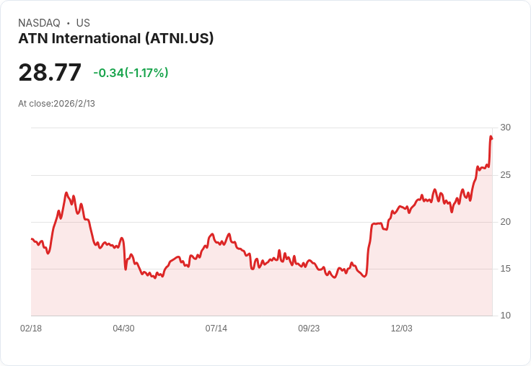The width and height of the screenshot is (531, 366).
Task: Click the red price line above the 12/03 label
Action: click(401, 208)
